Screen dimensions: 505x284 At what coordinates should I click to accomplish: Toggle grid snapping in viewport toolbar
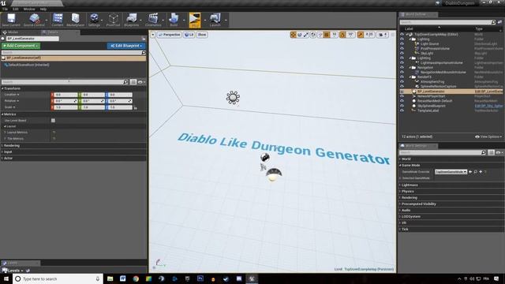327,35
